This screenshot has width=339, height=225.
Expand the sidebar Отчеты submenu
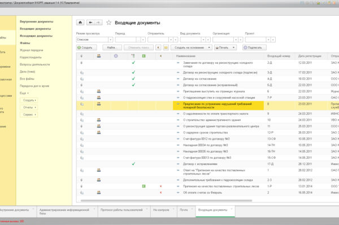point(29,107)
